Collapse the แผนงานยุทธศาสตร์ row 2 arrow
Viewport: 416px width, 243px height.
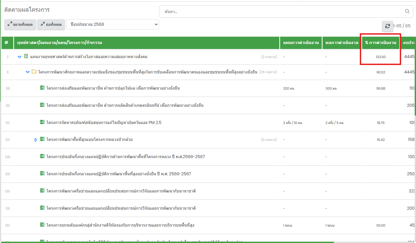[20, 57]
